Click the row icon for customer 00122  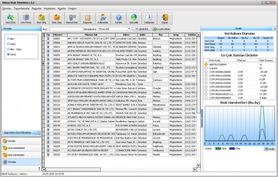[x=48, y=101]
